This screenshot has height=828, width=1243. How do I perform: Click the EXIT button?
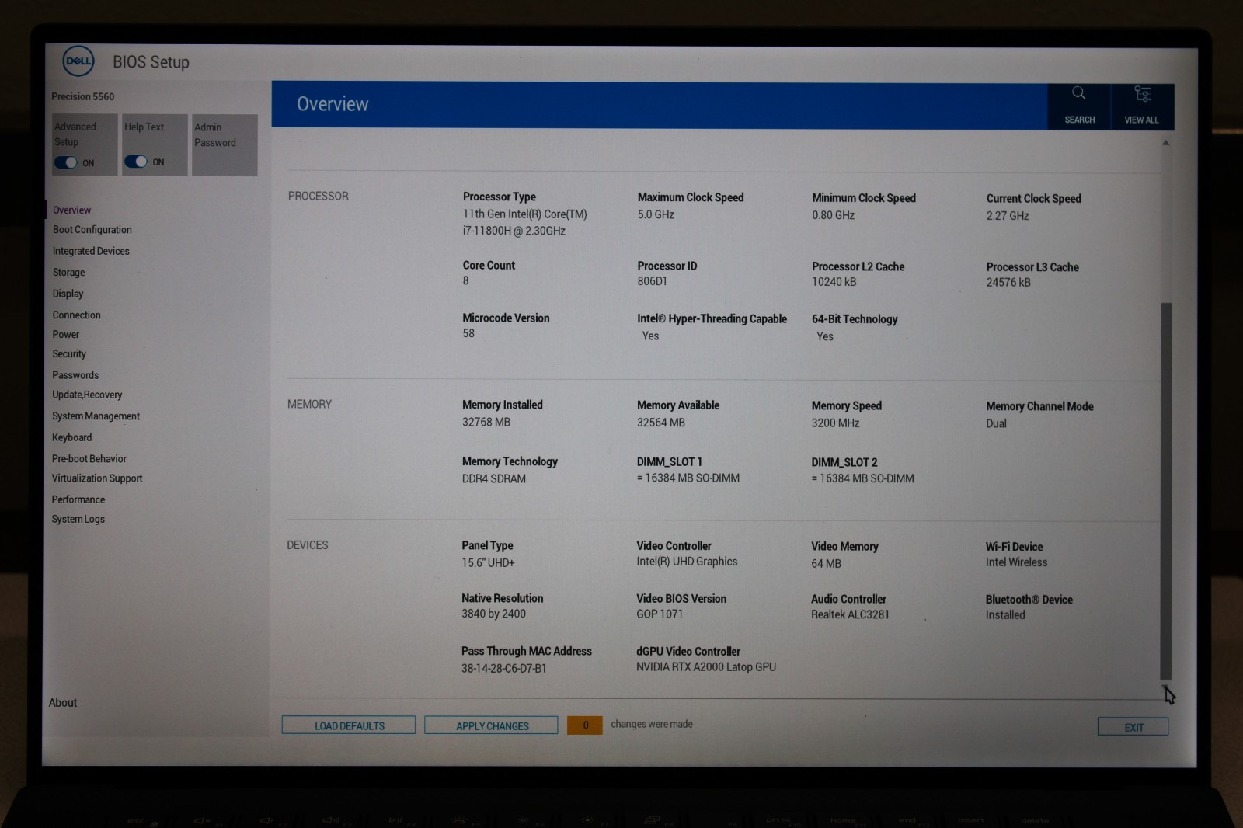[1133, 727]
